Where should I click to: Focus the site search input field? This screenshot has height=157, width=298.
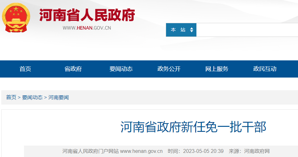247,30
